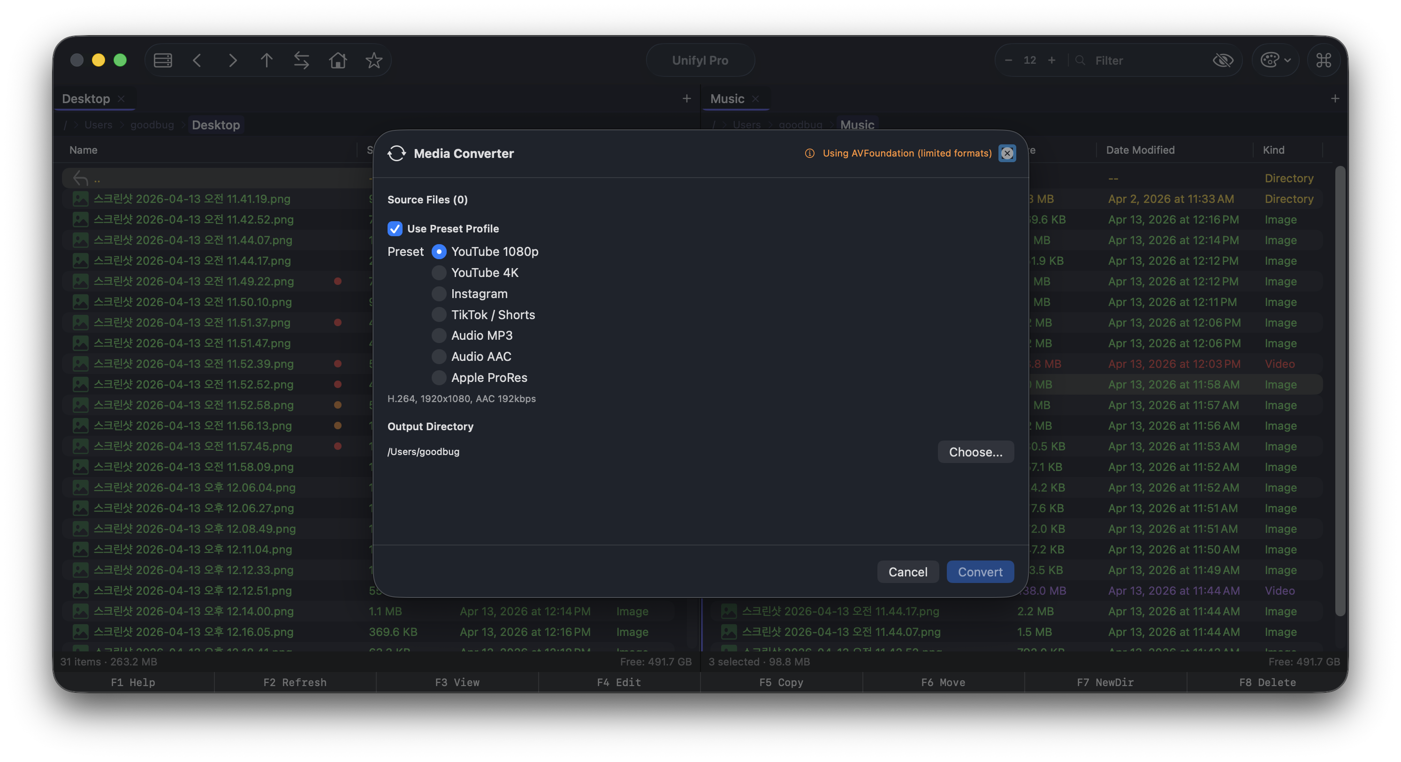Image resolution: width=1401 pixels, height=762 pixels.
Task: Choose a different output directory
Action: 975,451
